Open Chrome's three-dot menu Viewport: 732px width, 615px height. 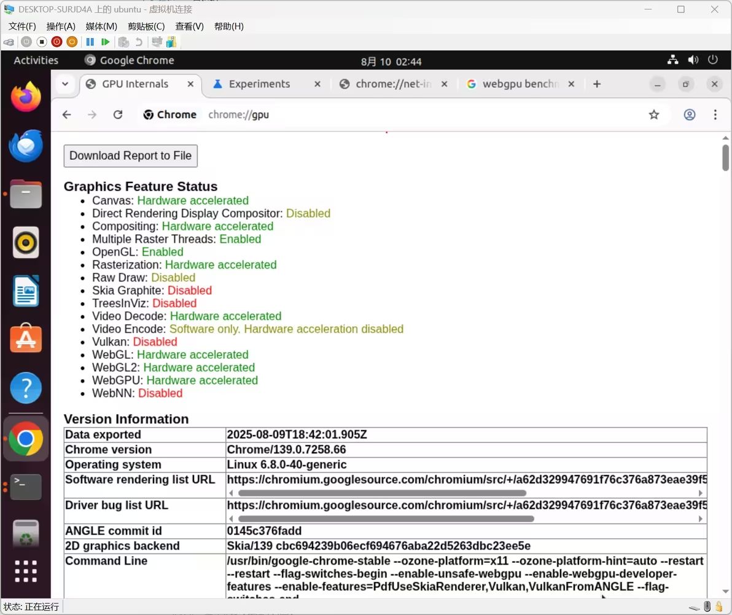(x=715, y=115)
